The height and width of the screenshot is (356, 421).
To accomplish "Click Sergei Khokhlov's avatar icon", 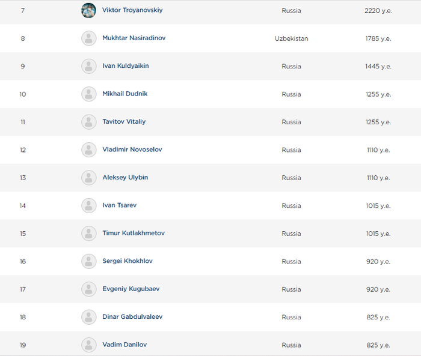I will point(89,261).
